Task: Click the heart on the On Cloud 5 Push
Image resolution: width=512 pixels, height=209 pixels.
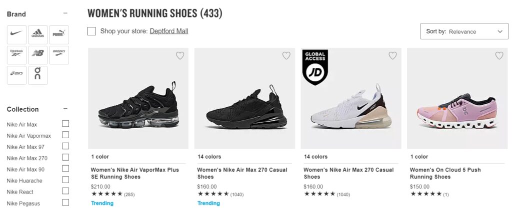Action: coord(499,56)
